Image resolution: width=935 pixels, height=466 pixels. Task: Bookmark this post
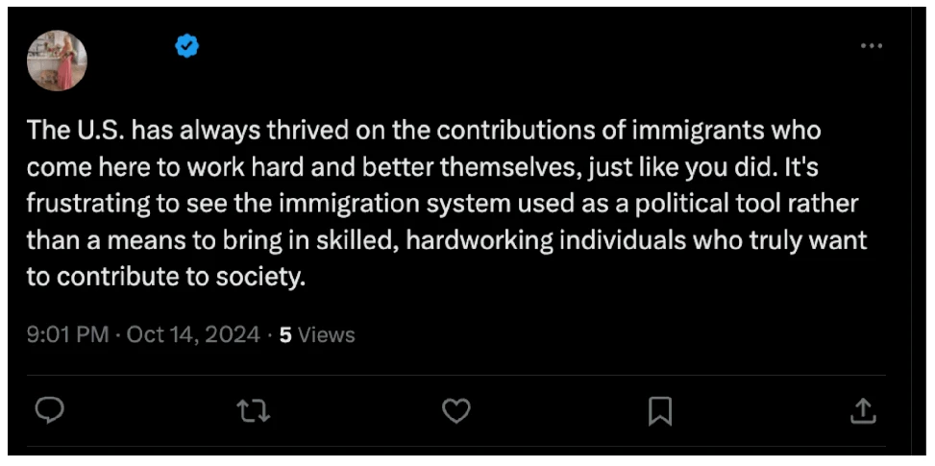click(660, 411)
